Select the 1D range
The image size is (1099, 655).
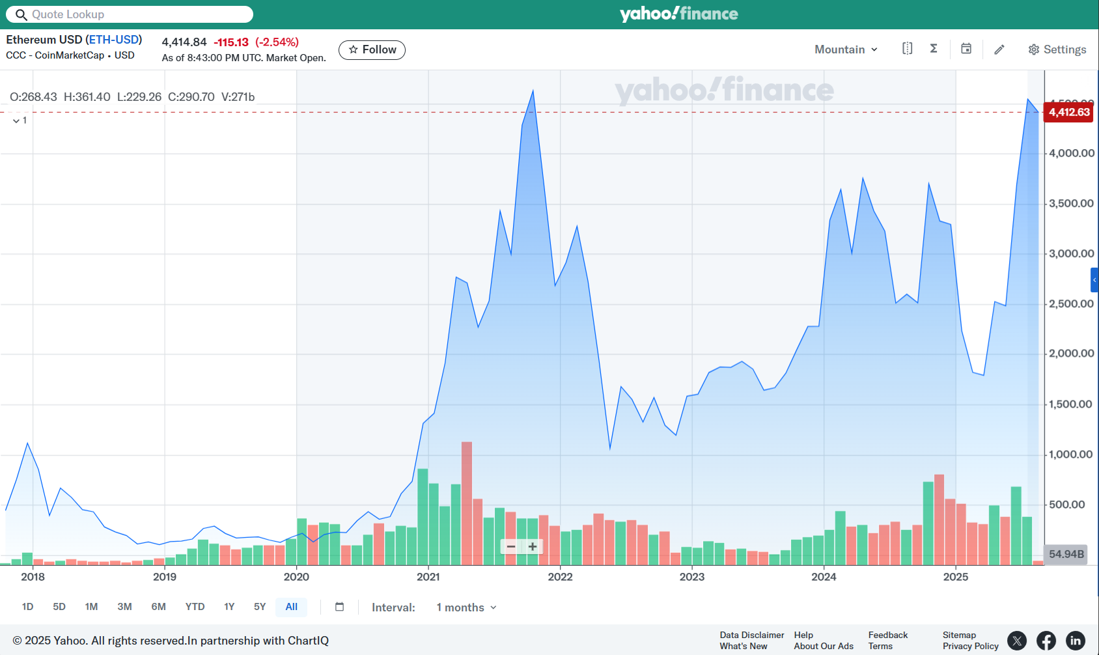click(27, 607)
